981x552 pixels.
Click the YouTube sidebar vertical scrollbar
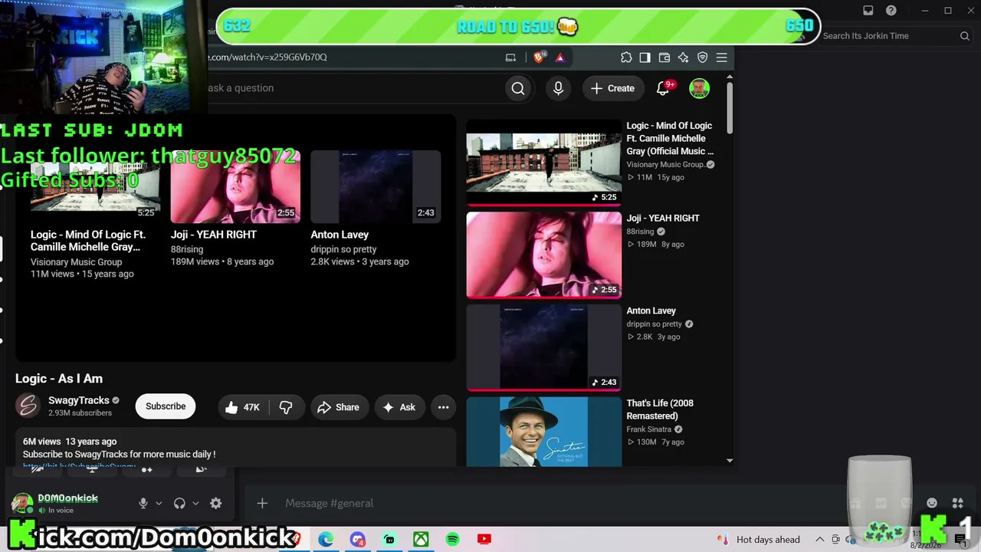click(729, 107)
